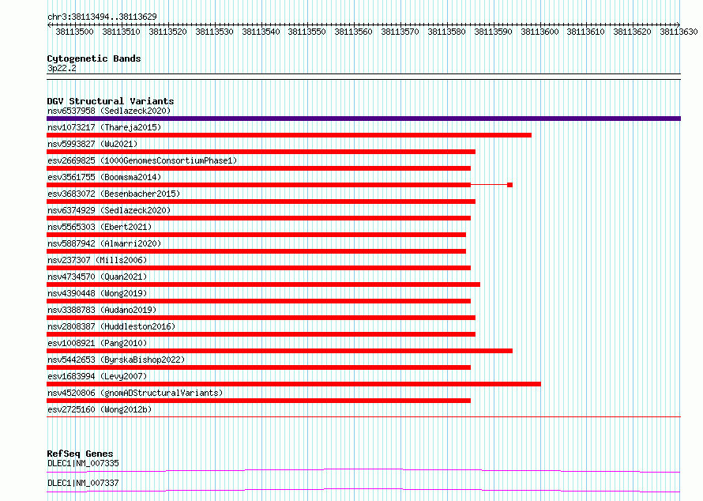Click nsv2808387 (Huddleston2016) label

click(111, 326)
